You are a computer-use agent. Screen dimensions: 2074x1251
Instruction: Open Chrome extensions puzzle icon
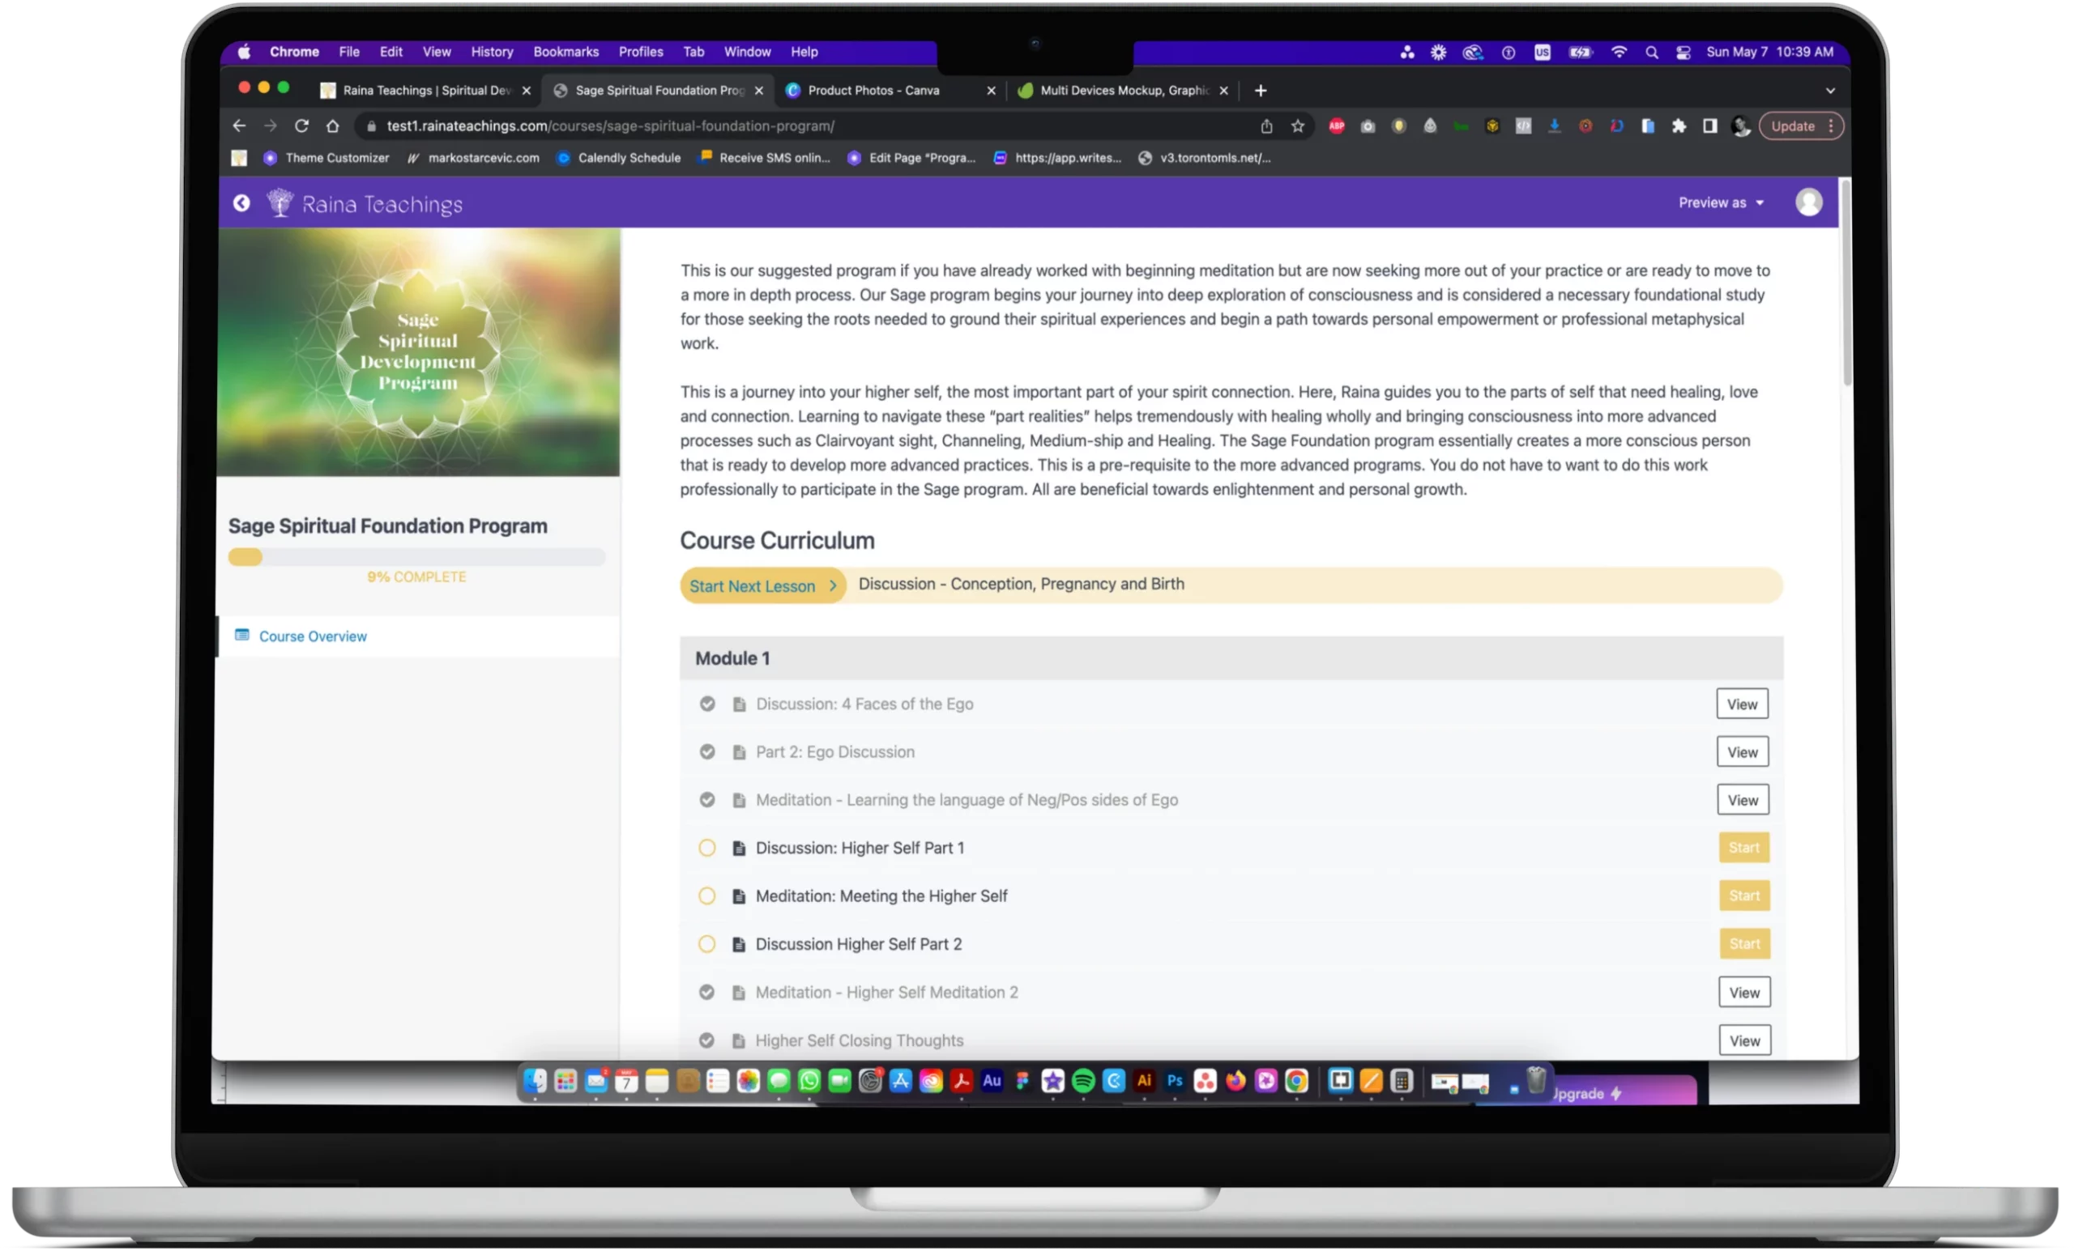1679,126
